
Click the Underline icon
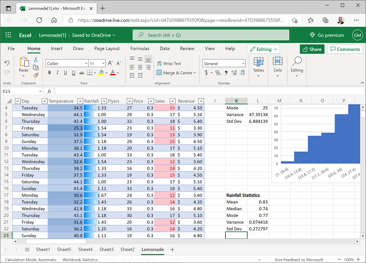pyautogui.click(x=65, y=72)
